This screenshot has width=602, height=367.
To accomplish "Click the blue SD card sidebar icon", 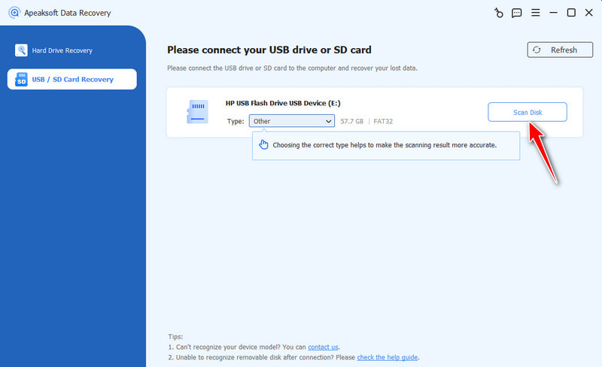I will tap(21, 80).
